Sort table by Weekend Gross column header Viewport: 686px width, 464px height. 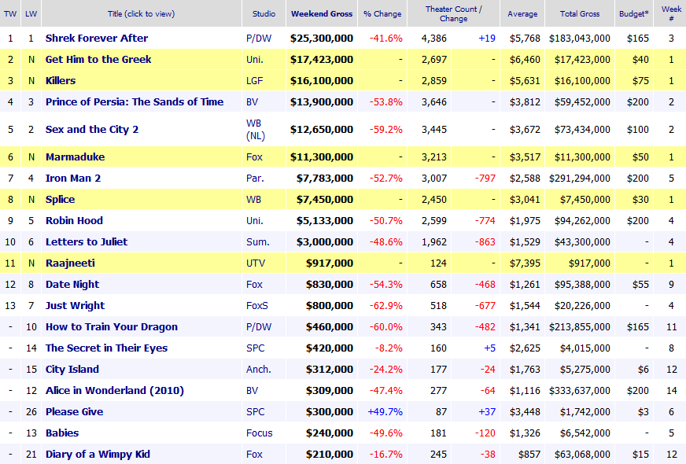(322, 14)
